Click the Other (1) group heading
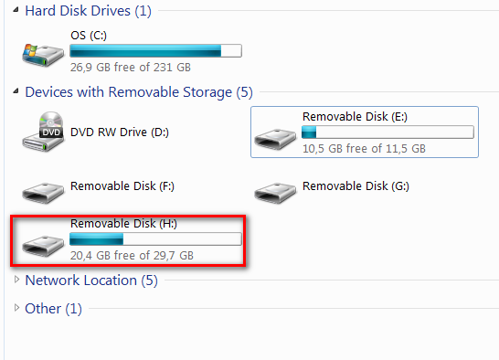 53,309
